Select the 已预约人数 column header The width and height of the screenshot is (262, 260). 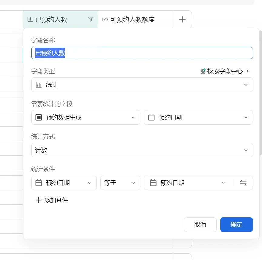coord(61,19)
